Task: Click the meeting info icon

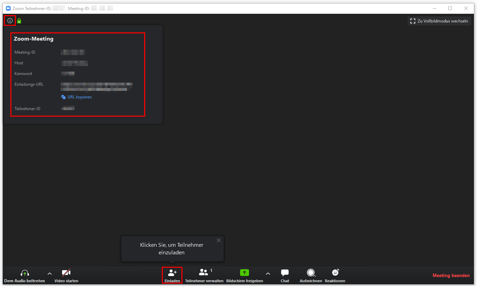Action: click(x=10, y=21)
